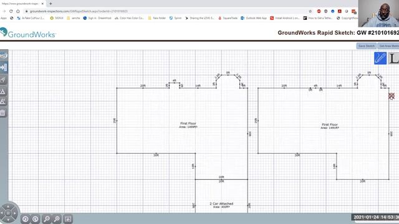This screenshot has width=399, height=224.
Task: Click the red X marker on the right sketch
Action: 392,96
